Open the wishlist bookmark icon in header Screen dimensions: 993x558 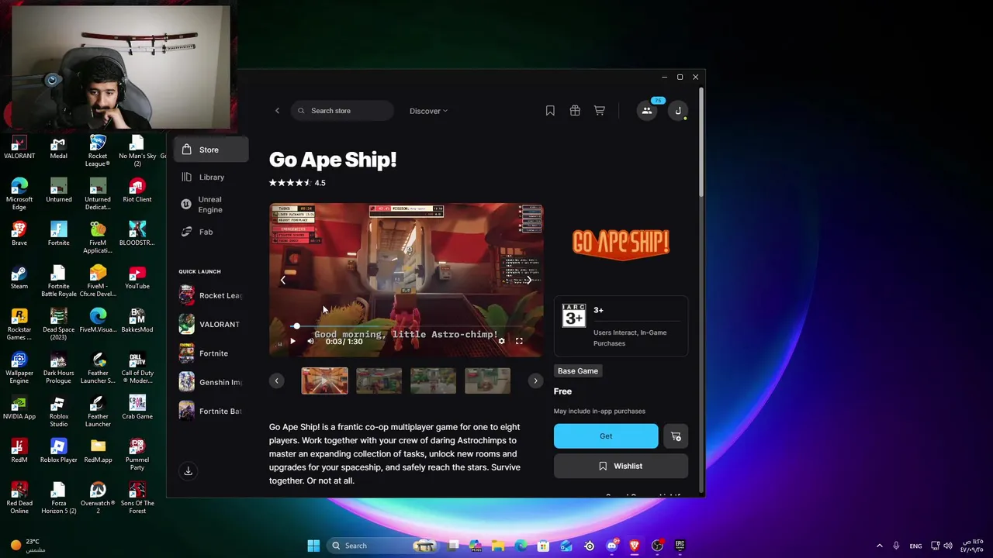pyautogui.click(x=550, y=111)
